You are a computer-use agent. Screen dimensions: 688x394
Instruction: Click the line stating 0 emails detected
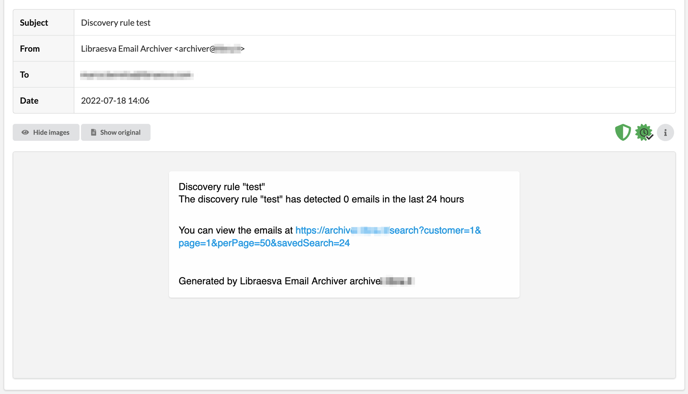pos(321,199)
